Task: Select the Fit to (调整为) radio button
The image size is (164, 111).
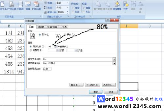Action: pos(31,50)
